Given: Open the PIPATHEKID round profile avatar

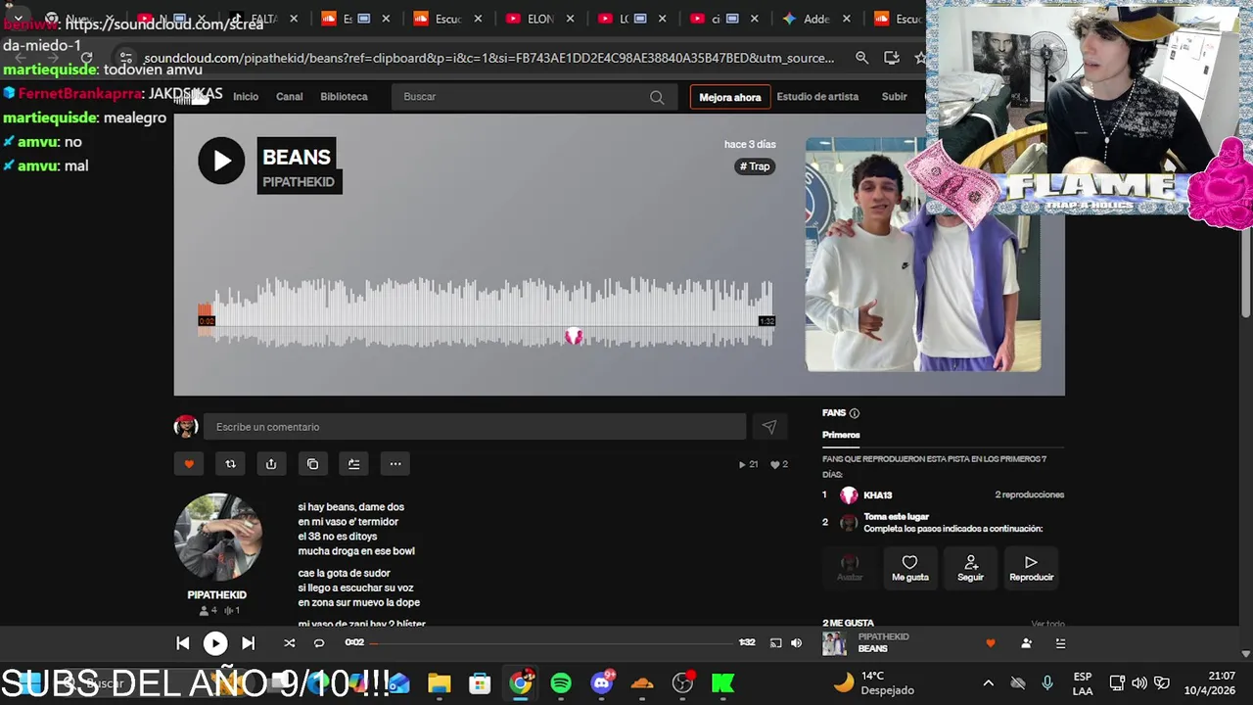Looking at the screenshot, I should tap(217, 538).
